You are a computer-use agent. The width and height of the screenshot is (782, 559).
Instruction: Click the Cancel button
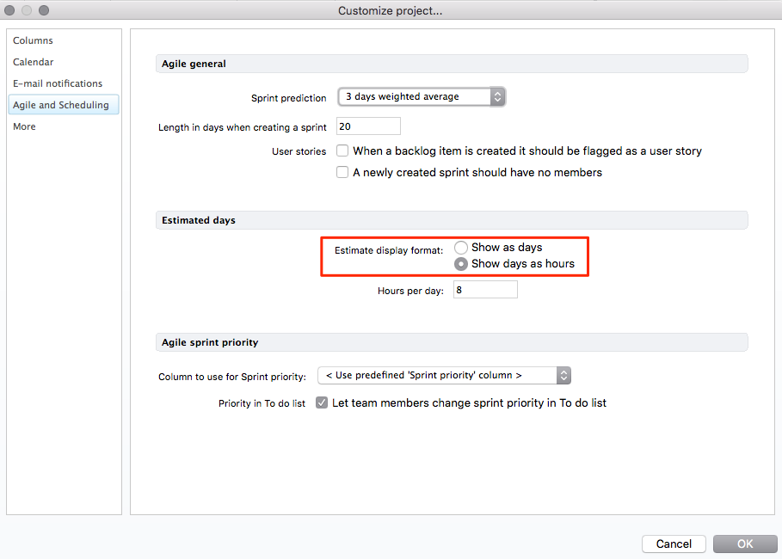click(674, 544)
